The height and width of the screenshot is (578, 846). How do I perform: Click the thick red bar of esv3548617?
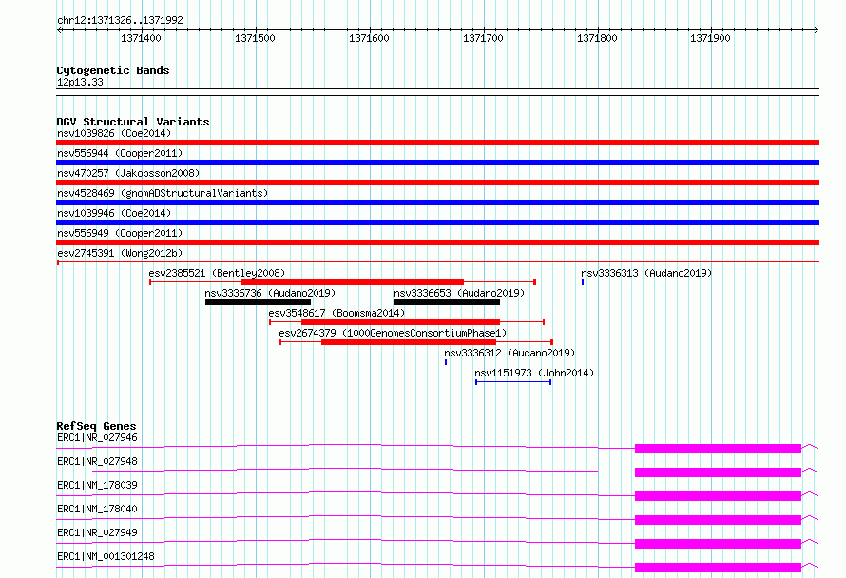[400, 322]
